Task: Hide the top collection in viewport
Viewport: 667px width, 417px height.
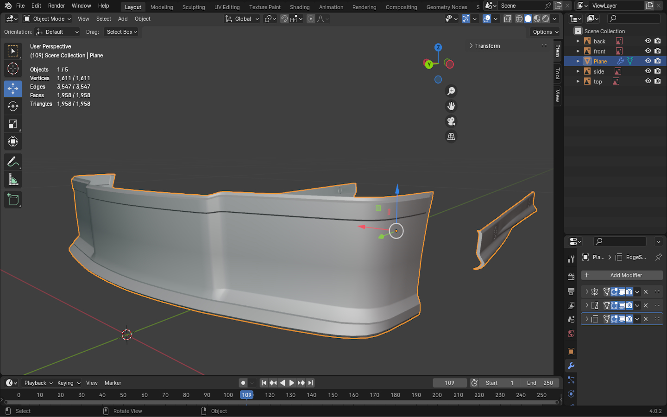Action: click(648, 81)
